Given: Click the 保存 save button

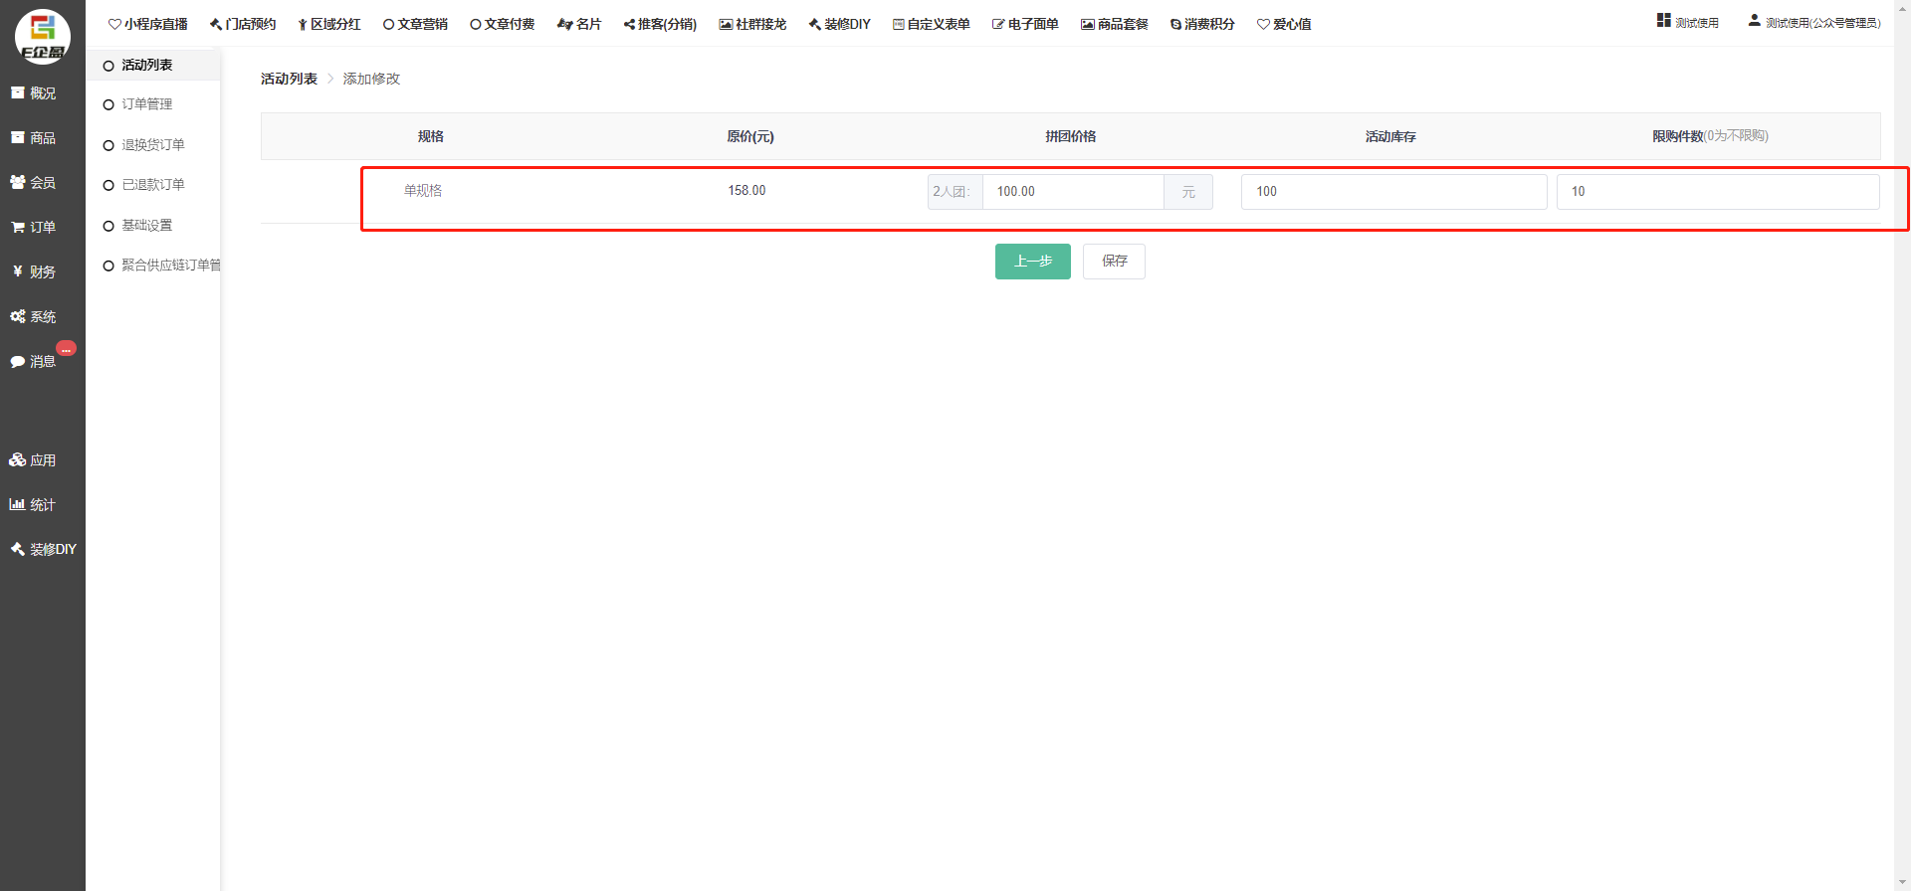Looking at the screenshot, I should pyautogui.click(x=1114, y=262).
